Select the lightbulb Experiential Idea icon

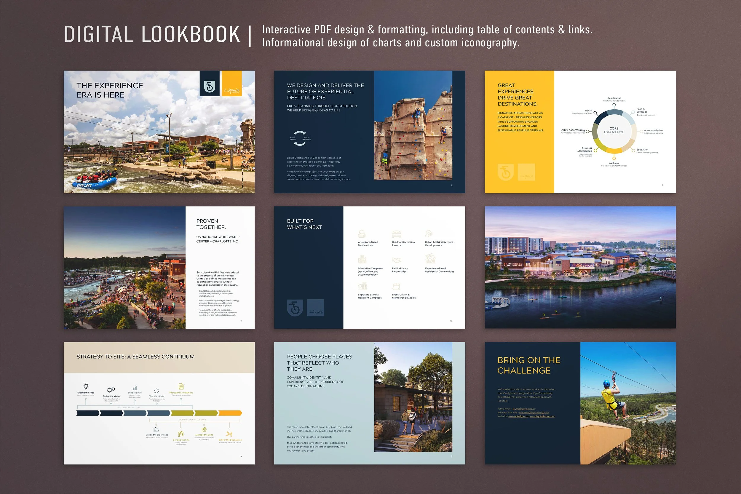tap(86, 387)
